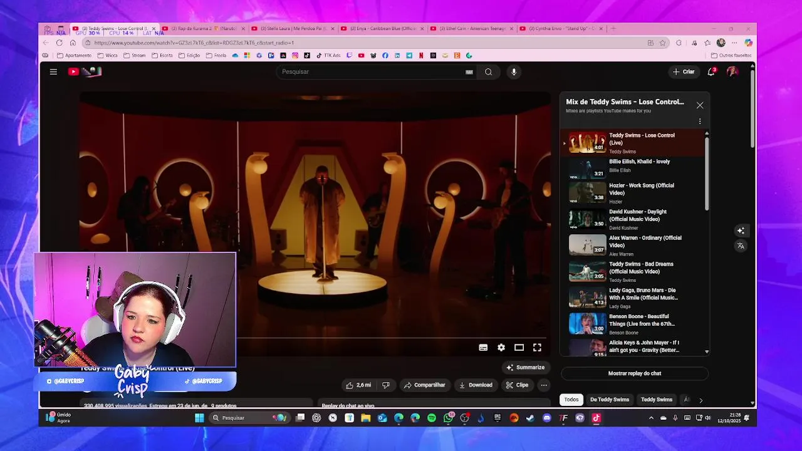
Task: Select the first De Teddy Swims chip
Action: point(610,400)
